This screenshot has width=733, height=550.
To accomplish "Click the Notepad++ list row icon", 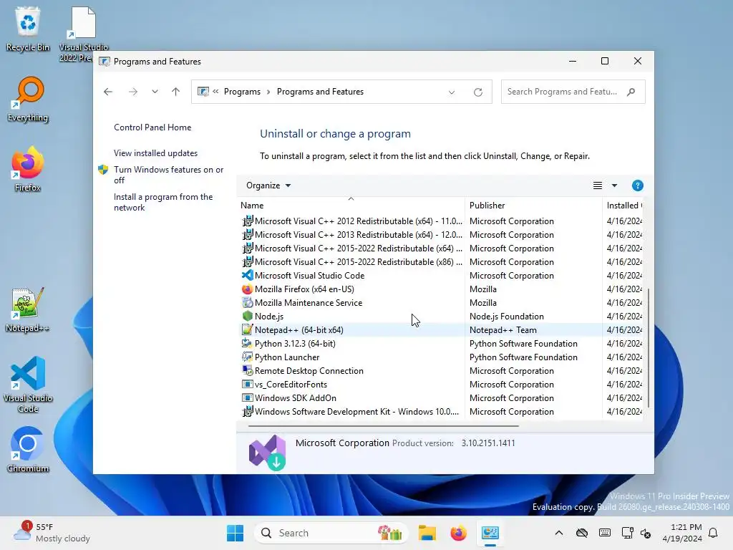I will coord(247,329).
